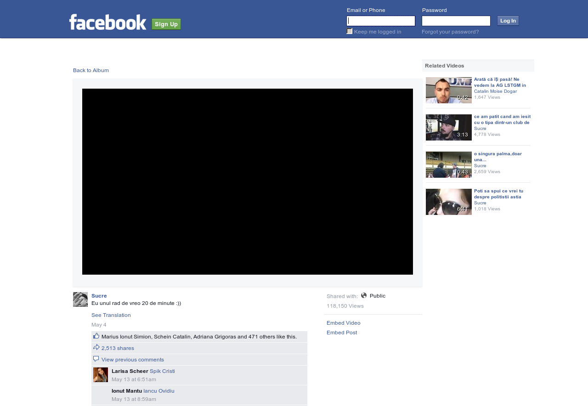This screenshot has width=588, height=406.
Task: Open 'ce am patit cand am iesit' title
Action: coord(502,119)
